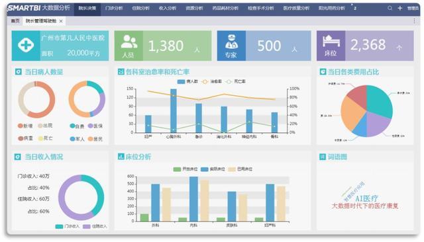Click the 床位 bed icon tile
The image size is (424, 242).
point(331,46)
